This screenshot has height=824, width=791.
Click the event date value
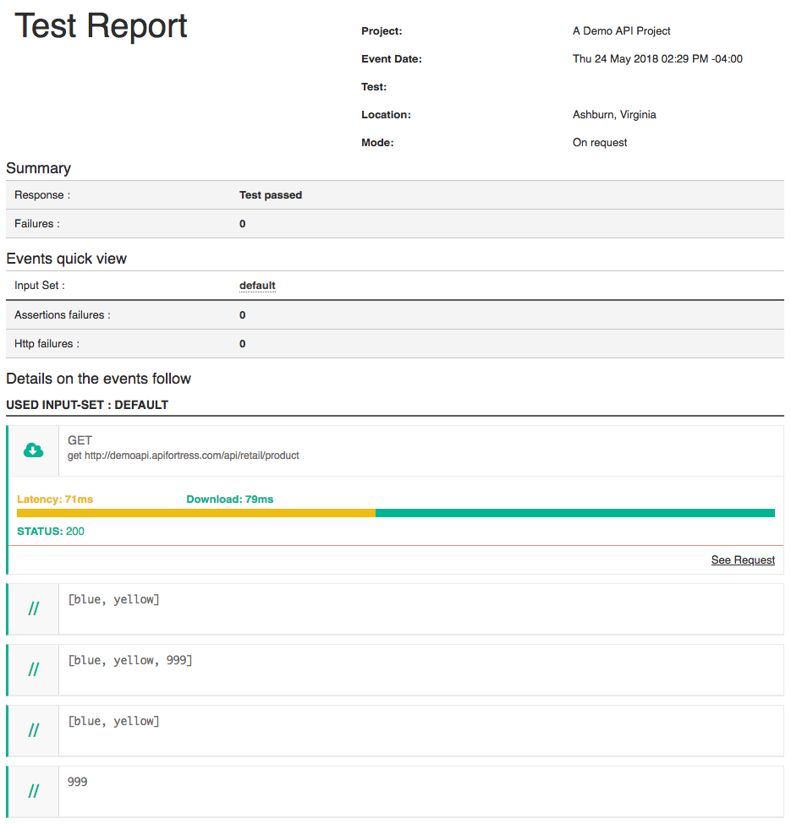(657, 59)
